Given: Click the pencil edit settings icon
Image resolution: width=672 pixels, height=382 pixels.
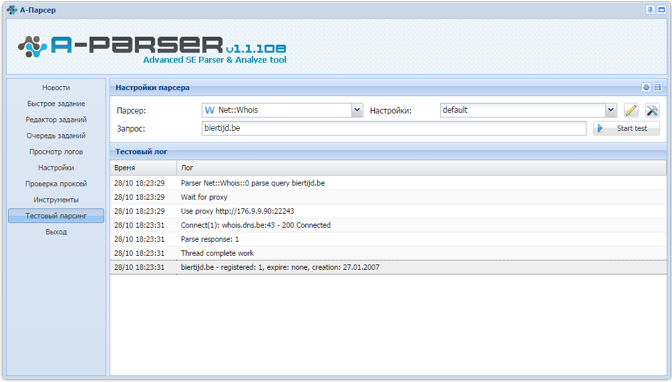Looking at the screenshot, I should [x=631, y=110].
